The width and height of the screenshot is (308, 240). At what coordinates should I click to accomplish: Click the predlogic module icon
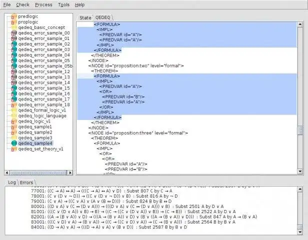coord(14,16)
